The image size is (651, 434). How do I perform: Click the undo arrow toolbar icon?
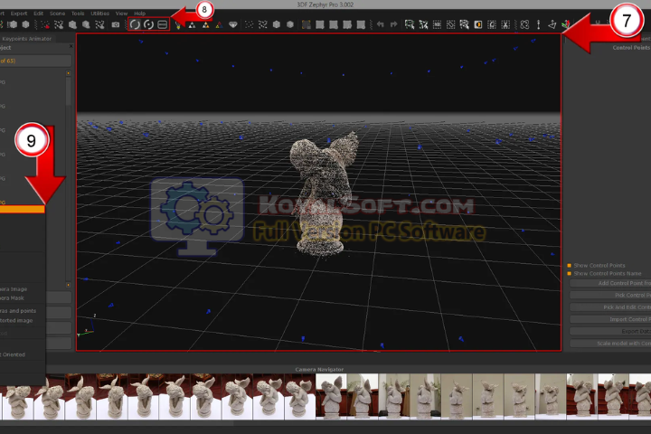[380, 25]
